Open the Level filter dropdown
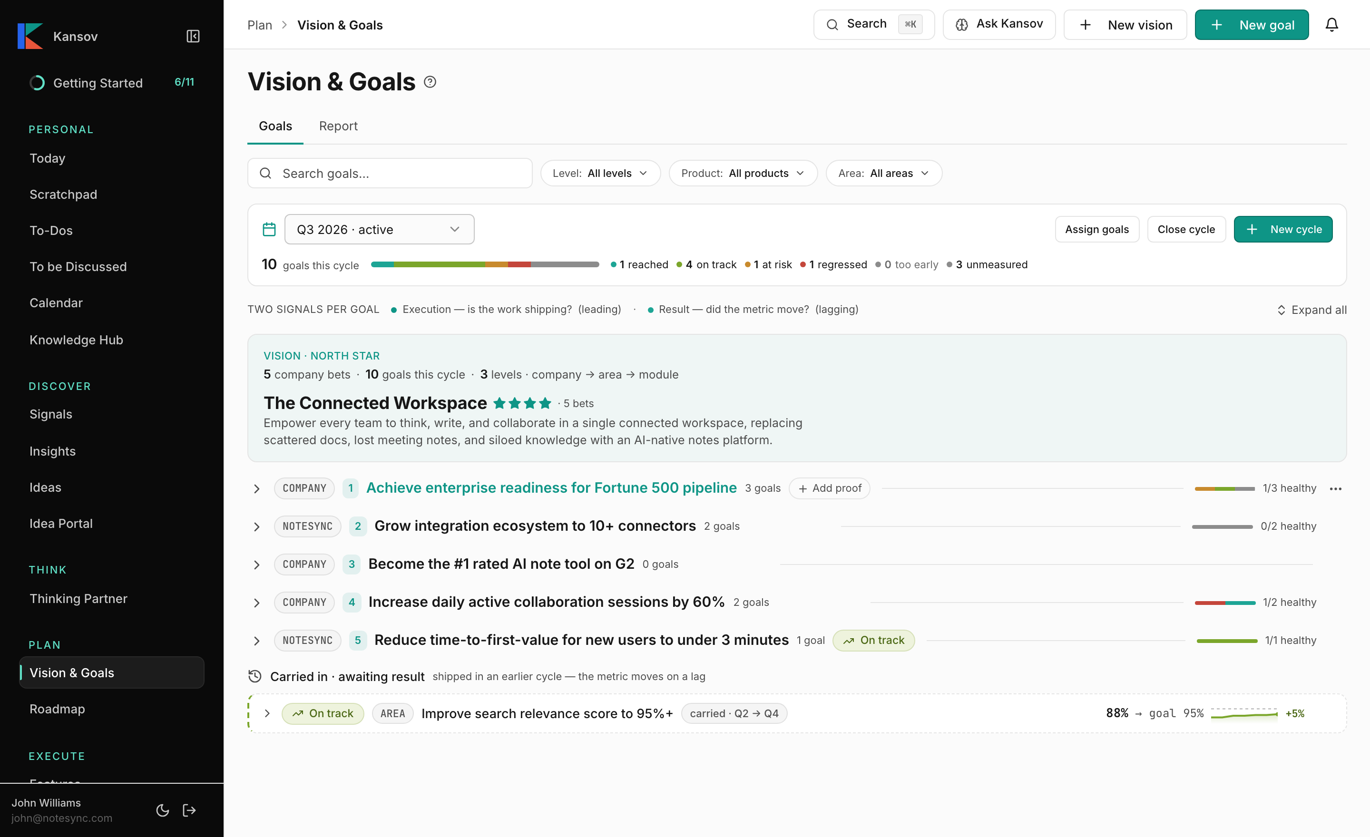1370x837 pixels. 600,174
